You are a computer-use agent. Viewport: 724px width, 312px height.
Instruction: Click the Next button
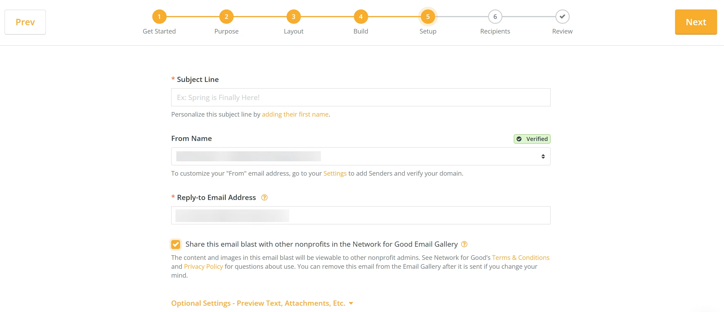point(696,22)
